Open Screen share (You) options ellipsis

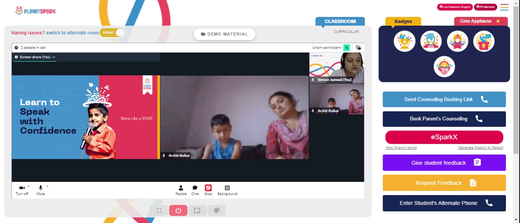(x=54, y=57)
